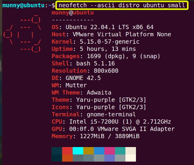Image resolution: width=194 pixels, height=165 pixels.
Task: Click the red munny@ubuntu header in output
Action: coord(73,13)
